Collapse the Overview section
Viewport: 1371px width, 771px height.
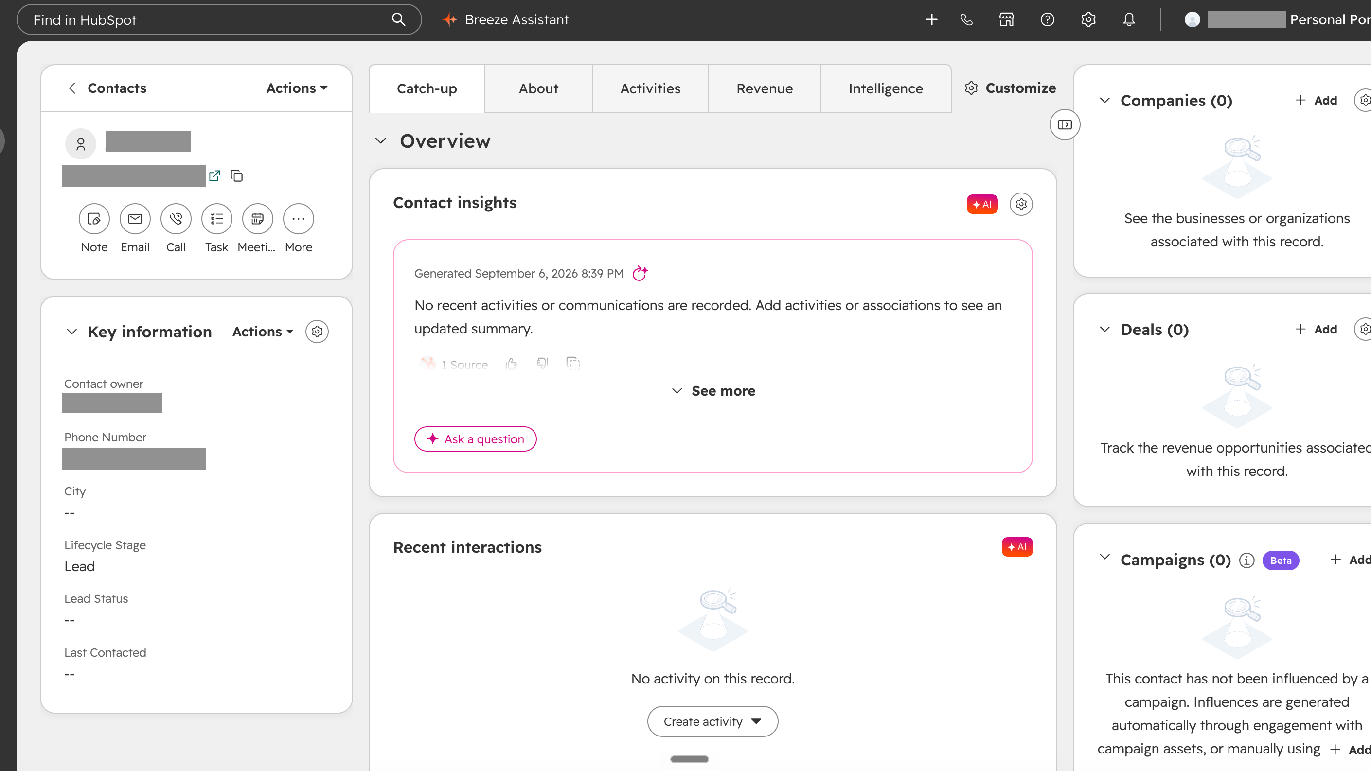pos(380,141)
